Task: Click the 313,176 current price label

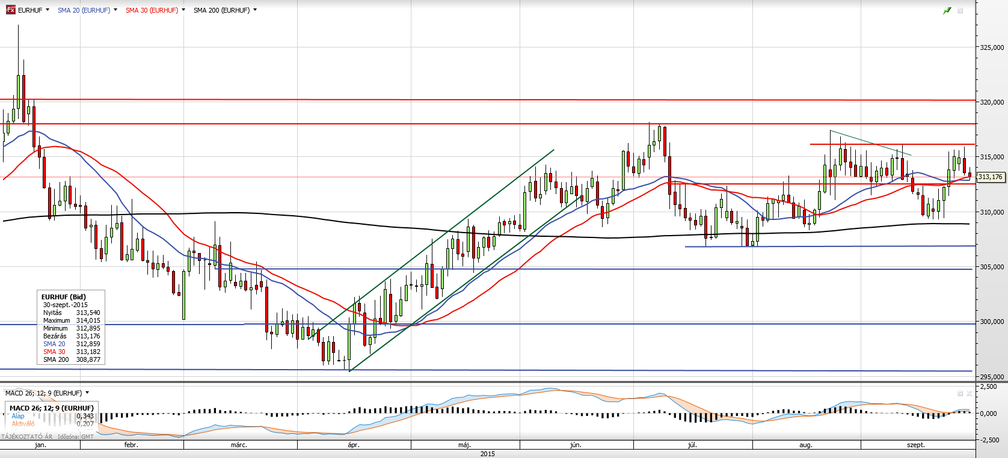Action: click(990, 177)
